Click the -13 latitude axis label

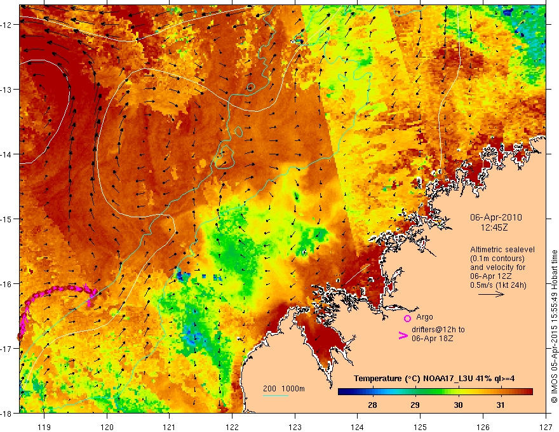click(6, 90)
